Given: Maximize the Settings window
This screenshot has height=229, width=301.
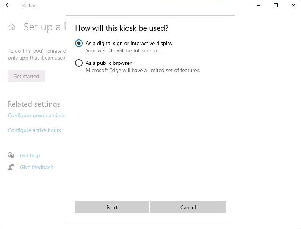Looking at the screenshot, I should click(x=276, y=6).
